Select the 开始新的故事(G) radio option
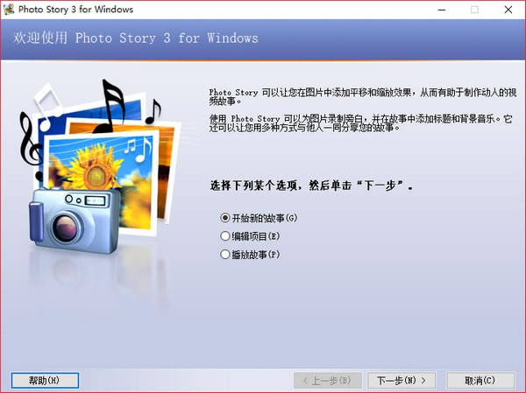This screenshot has height=393, width=526. 259,218
